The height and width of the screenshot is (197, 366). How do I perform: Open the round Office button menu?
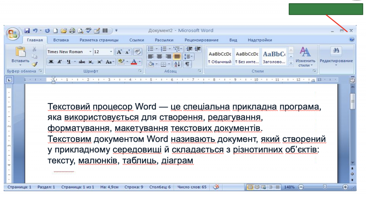13,34
